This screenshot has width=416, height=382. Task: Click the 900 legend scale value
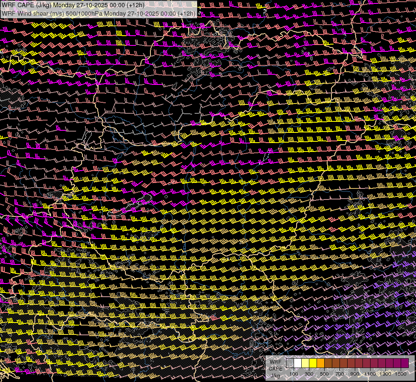point(355,374)
